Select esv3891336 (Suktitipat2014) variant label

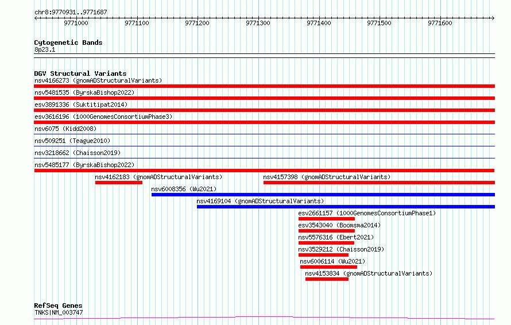[81, 105]
